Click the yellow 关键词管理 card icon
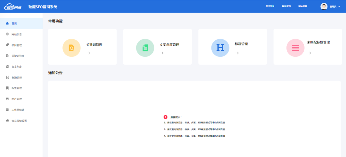The width and height of the screenshot is (346, 157). [x=71, y=48]
